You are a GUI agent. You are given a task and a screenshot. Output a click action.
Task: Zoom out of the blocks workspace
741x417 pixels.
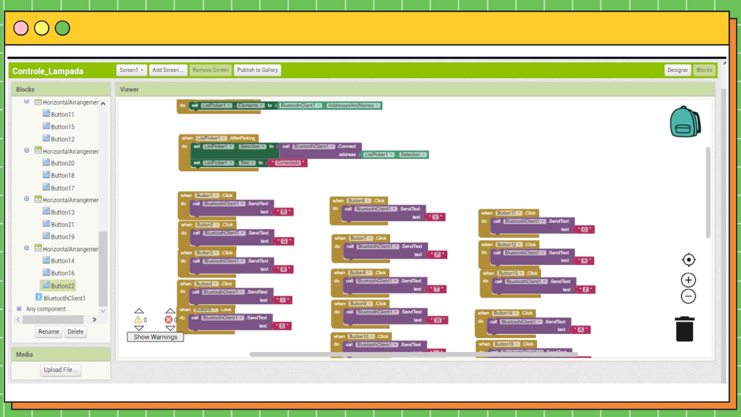click(x=689, y=296)
